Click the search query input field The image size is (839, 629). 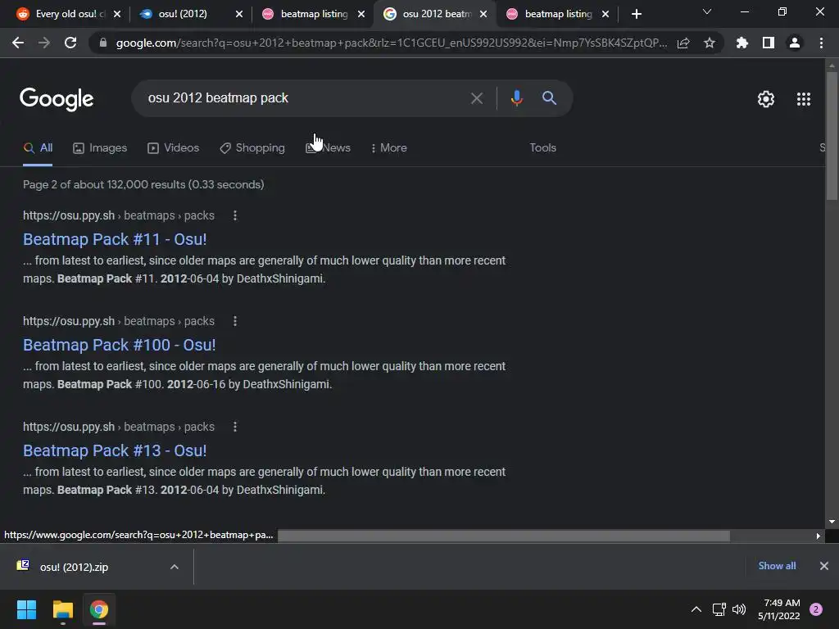(x=302, y=98)
